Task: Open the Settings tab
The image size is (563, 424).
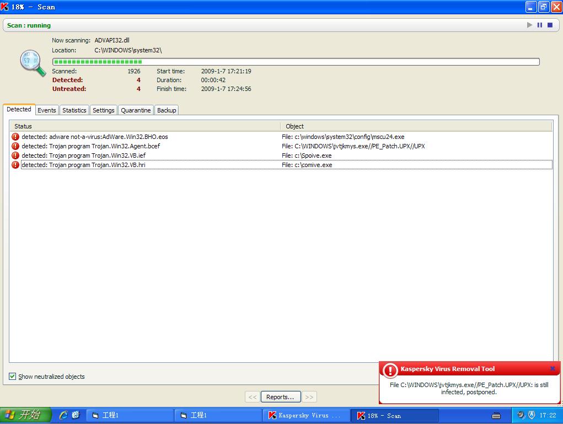Action: (104, 110)
